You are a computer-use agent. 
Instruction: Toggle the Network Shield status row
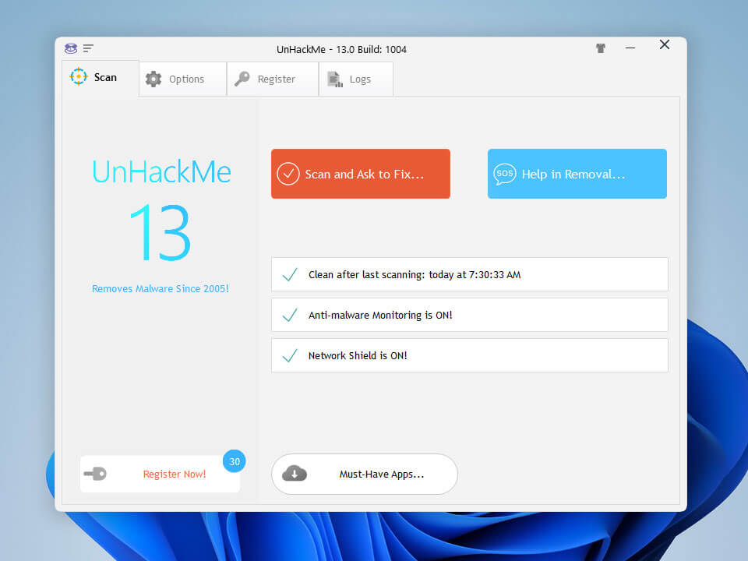pos(469,355)
